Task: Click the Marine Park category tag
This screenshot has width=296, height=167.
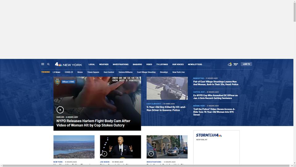Action: pyautogui.click(x=199, y=106)
